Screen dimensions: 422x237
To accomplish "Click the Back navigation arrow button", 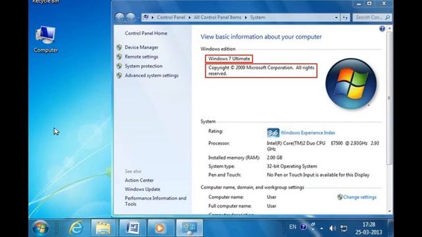I will point(120,18).
